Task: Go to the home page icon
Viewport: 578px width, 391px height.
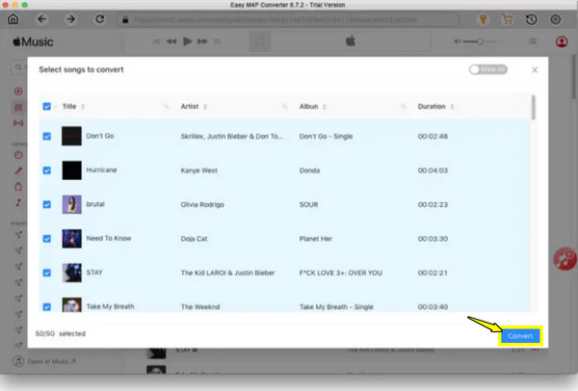Action: point(13,19)
